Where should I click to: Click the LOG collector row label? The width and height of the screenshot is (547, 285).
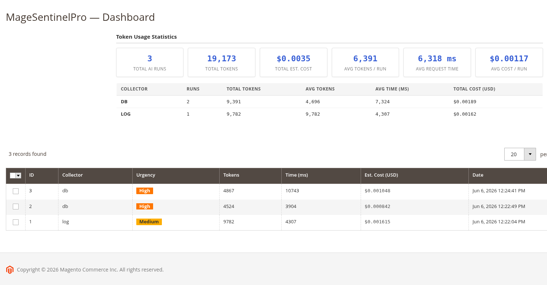coord(126,114)
